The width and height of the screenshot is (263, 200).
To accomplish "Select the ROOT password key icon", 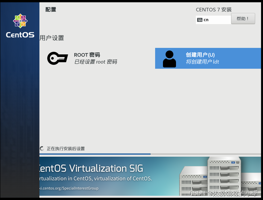I will [x=58, y=58].
